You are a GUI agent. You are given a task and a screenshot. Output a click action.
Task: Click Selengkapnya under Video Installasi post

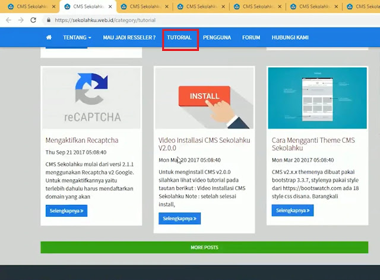[179, 218]
